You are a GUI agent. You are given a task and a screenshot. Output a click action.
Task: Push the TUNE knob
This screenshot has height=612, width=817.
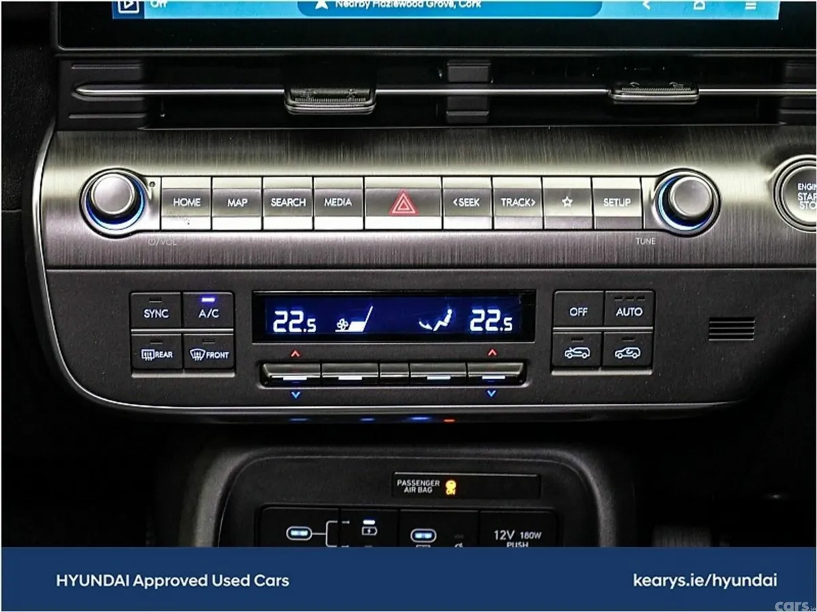pos(688,199)
